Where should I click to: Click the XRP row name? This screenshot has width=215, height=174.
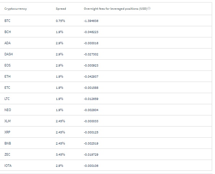pos(7,132)
